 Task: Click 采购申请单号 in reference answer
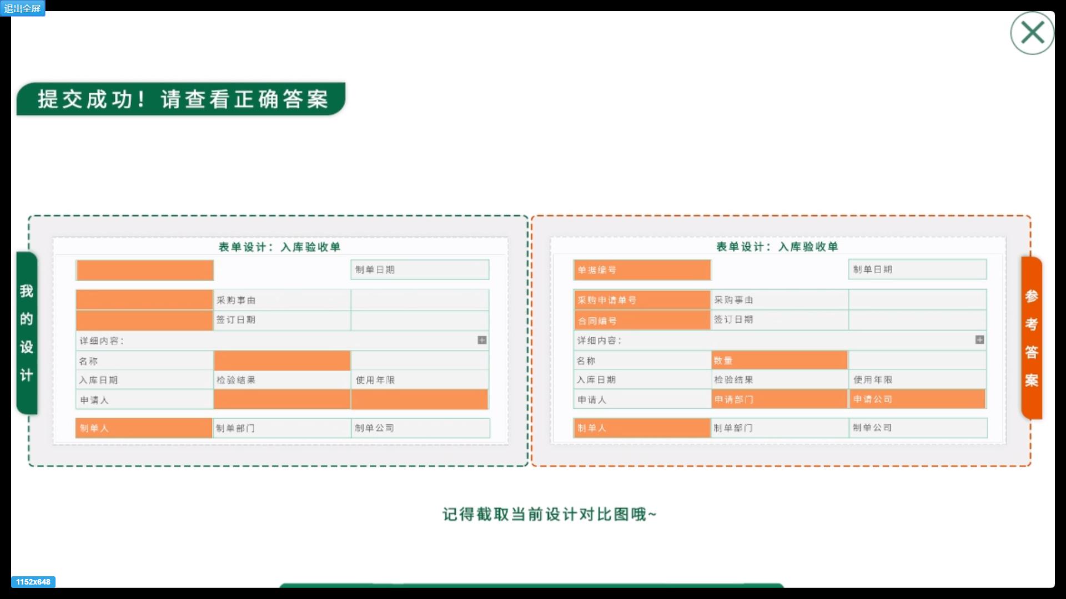tap(642, 300)
